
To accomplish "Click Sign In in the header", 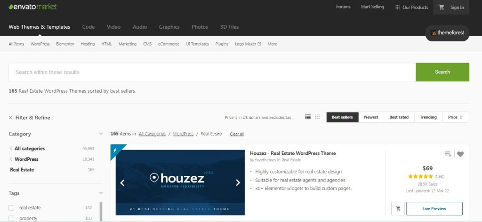I will pyautogui.click(x=457, y=8).
